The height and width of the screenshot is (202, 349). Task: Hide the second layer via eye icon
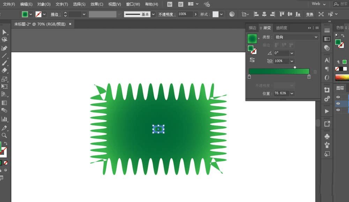pos(338,104)
